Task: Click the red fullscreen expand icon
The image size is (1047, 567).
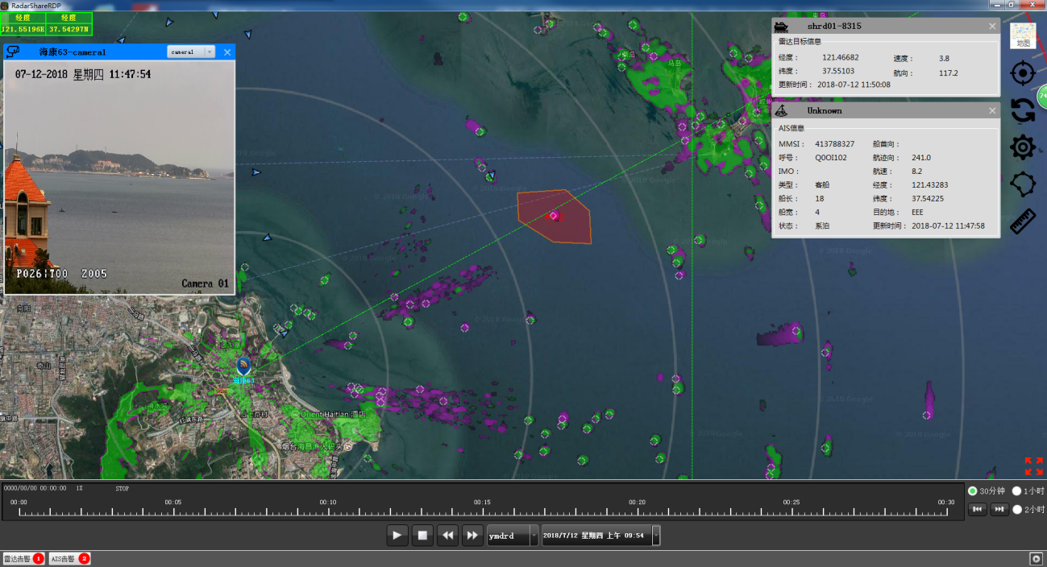Action: [x=1032, y=466]
